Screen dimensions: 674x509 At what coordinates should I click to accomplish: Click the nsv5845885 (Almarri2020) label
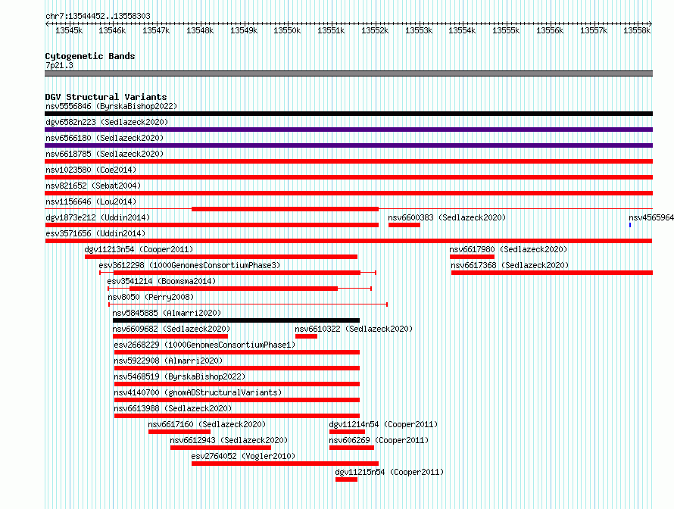(167, 313)
